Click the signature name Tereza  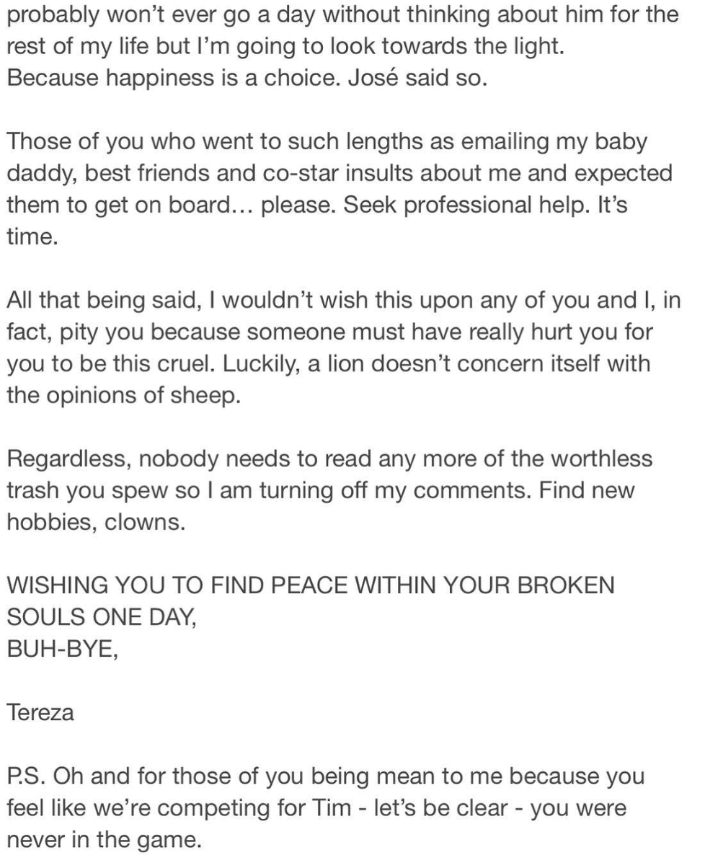tap(40, 712)
